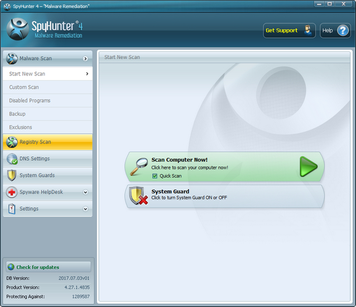Click the DB Version value 2017.07.03v01
Viewport: 356px width, 307px height.
pos(74,278)
